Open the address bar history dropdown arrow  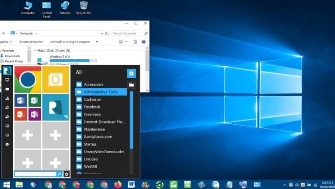(x=101, y=34)
